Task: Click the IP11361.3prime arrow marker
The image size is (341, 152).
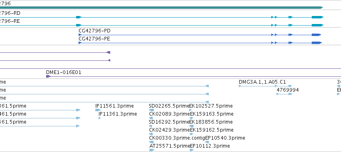Action: click(x=100, y=118)
